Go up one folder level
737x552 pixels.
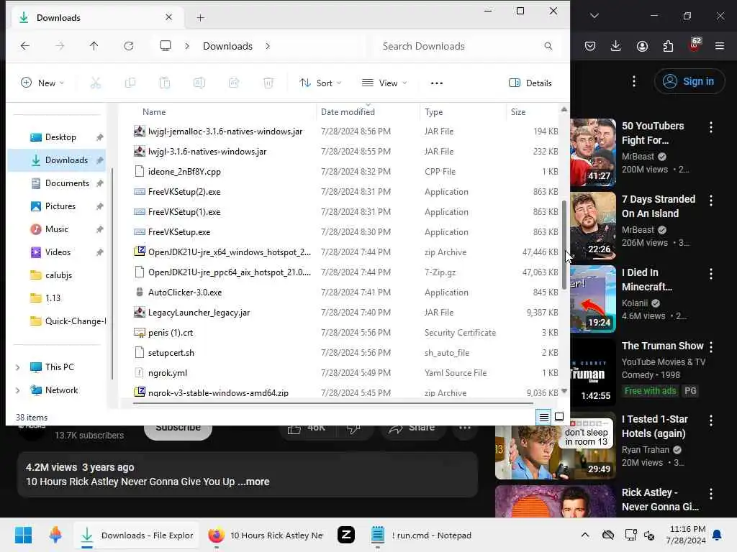tap(94, 46)
